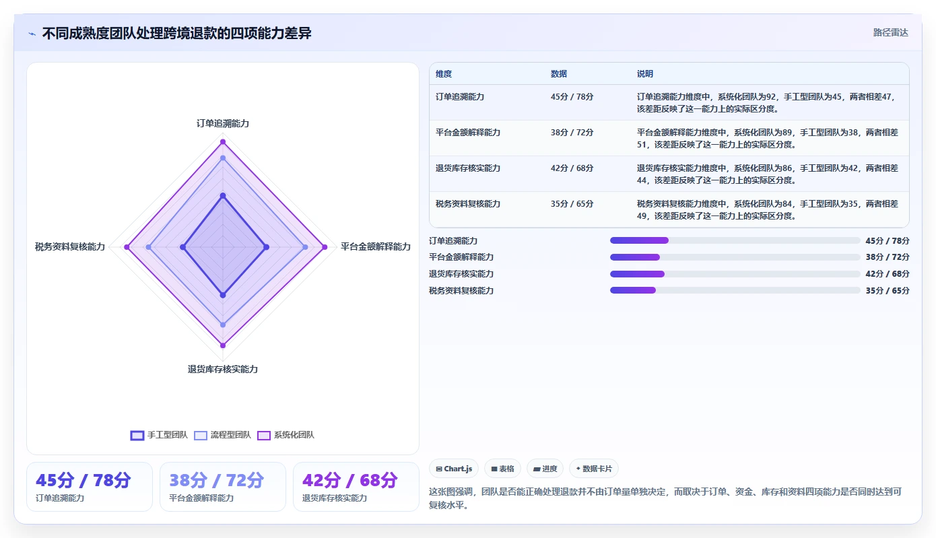This screenshot has width=936, height=538.
Task: Click the 税务资料复核能力 progress bar
Action: point(735,290)
